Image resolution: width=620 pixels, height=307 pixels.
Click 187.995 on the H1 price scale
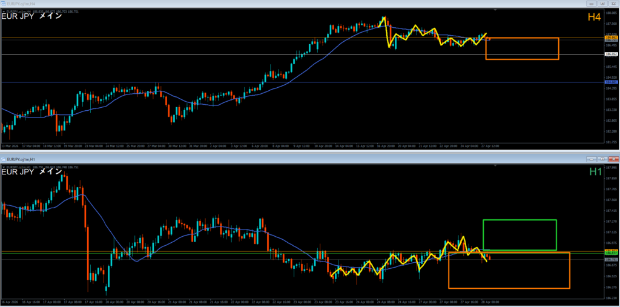pyautogui.click(x=612, y=167)
